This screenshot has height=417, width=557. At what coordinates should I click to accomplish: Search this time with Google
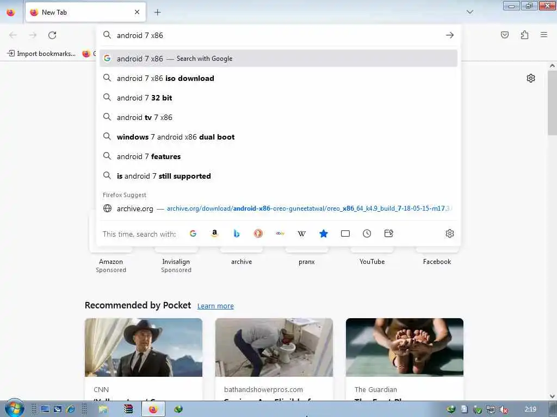coord(193,233)
